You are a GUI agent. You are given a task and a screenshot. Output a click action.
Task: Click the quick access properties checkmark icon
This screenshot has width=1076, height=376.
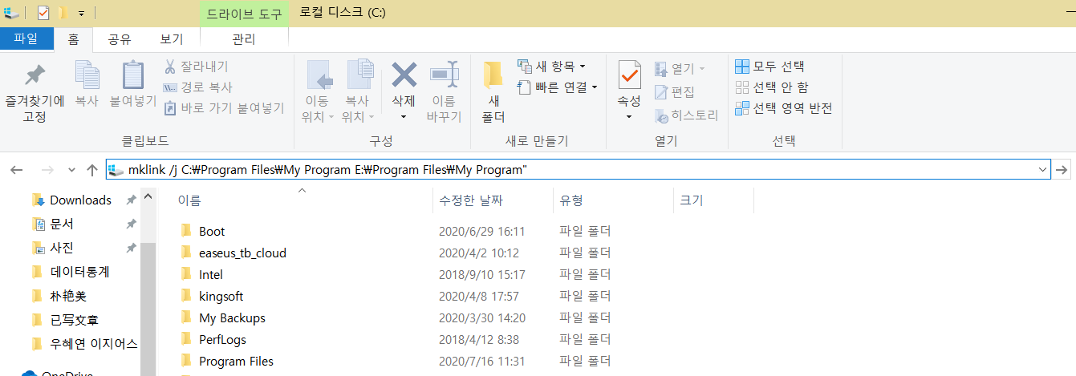click(43, 13)
